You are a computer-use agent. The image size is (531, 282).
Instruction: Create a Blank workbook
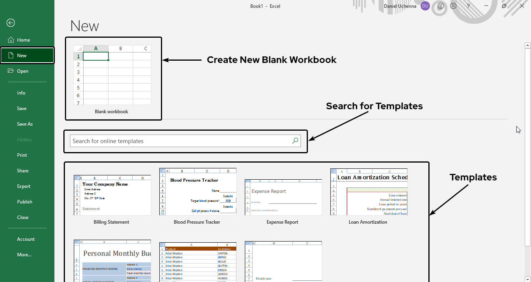(x=112, y=75)
